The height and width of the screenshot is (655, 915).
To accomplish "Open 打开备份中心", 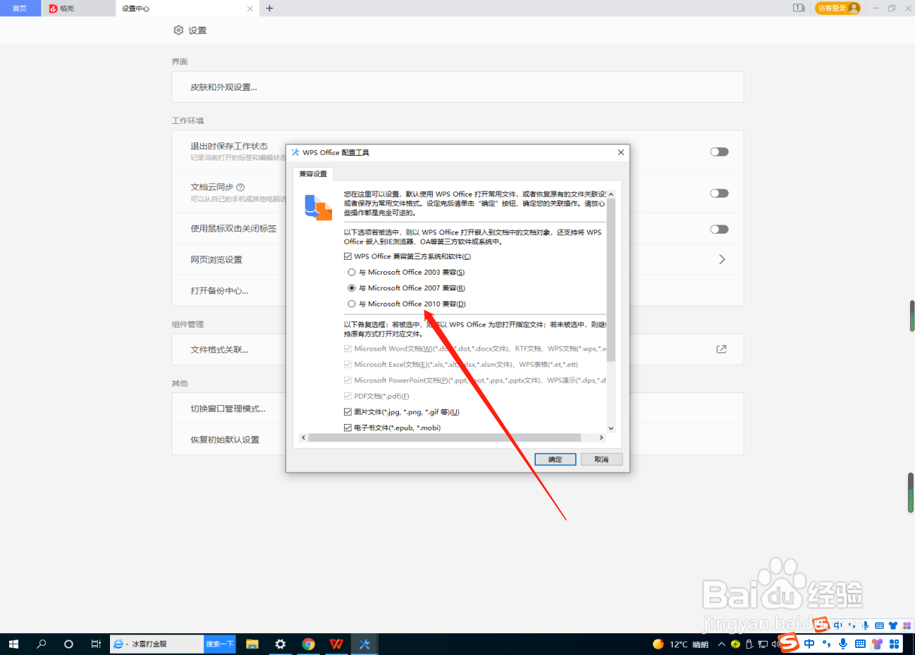I will pyautogui.click(x=219, y=291).
